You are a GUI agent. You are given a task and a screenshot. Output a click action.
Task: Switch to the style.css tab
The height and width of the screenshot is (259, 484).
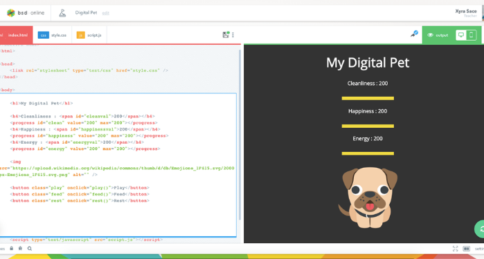pyautogui.click(x=52, y=35)
